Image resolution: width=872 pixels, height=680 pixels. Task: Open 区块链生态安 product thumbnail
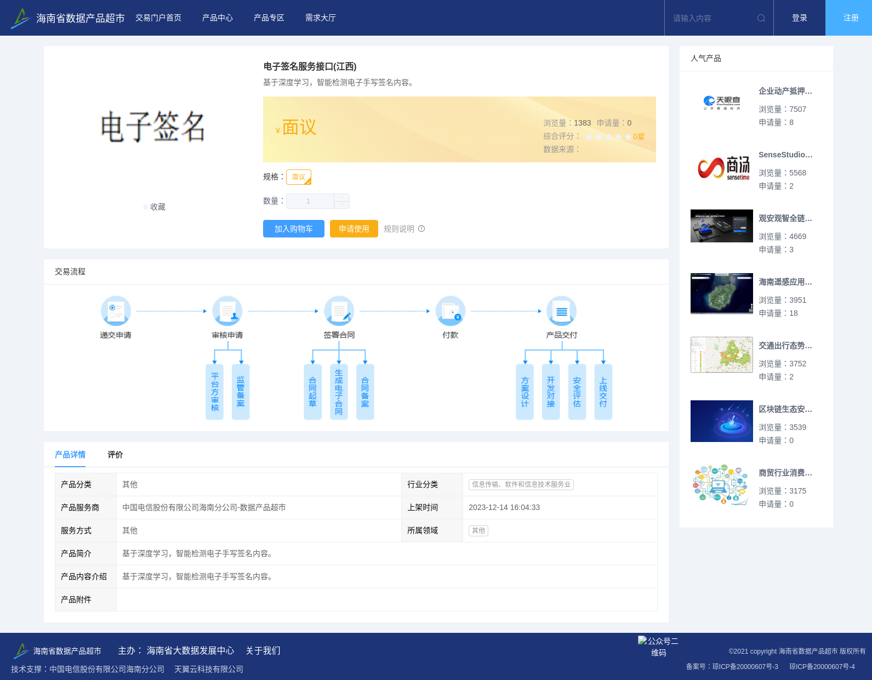coord(722,421)
